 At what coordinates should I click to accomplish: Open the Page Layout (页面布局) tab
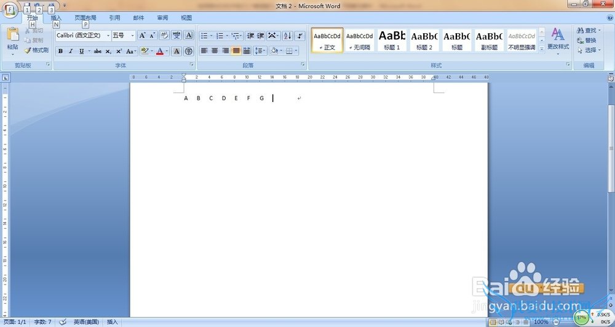[x=85, y=18]
